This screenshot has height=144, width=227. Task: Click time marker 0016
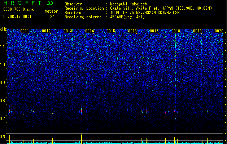tap(132, 31)
